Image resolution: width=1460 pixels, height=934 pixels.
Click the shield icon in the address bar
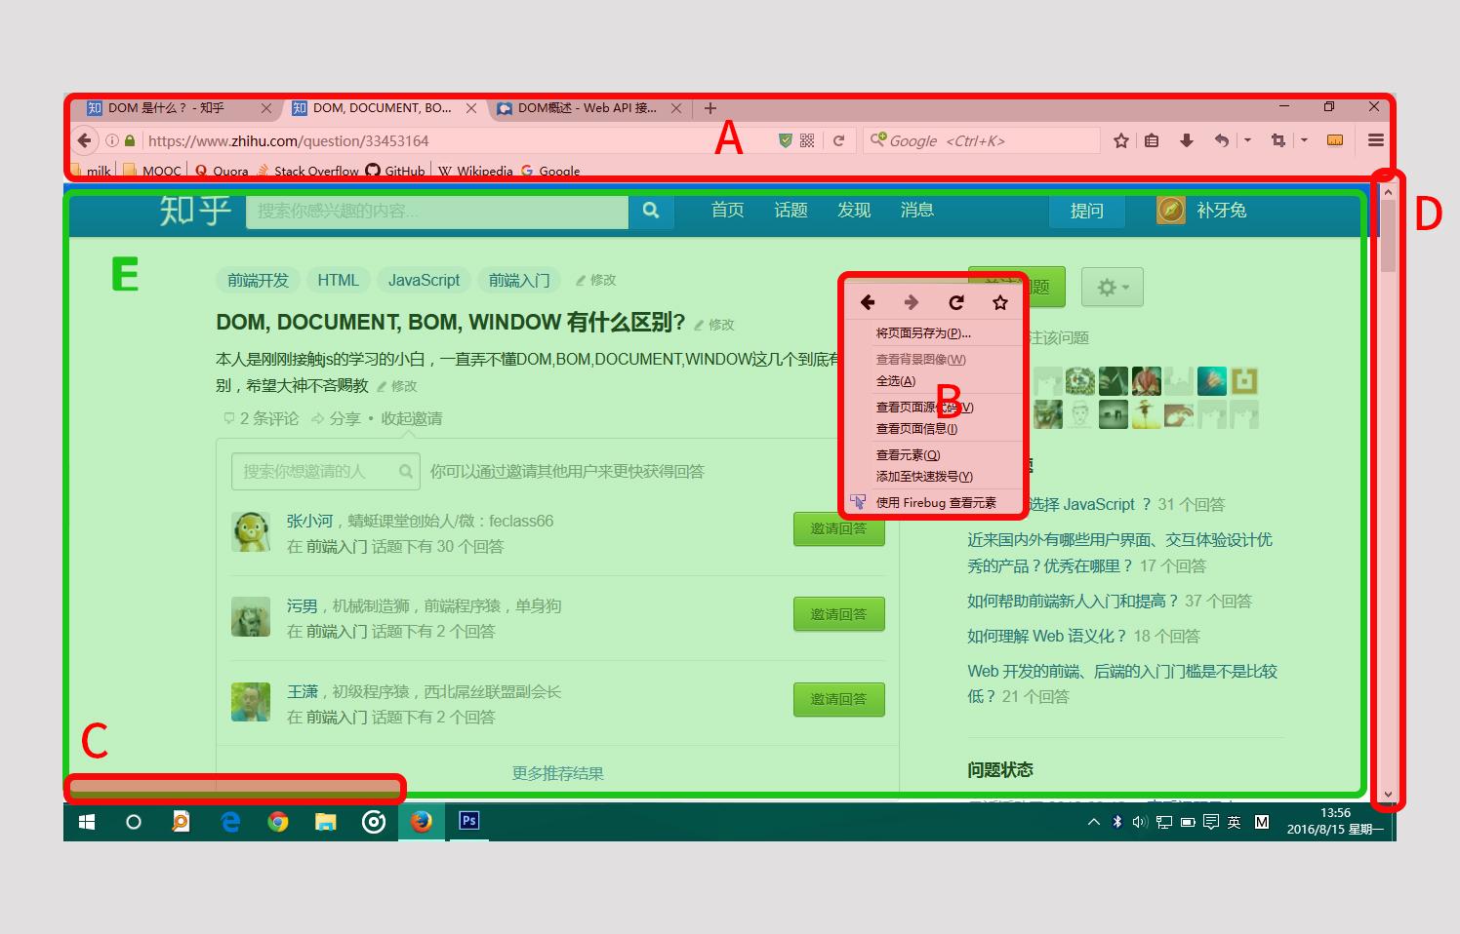(x=784, y=139)
